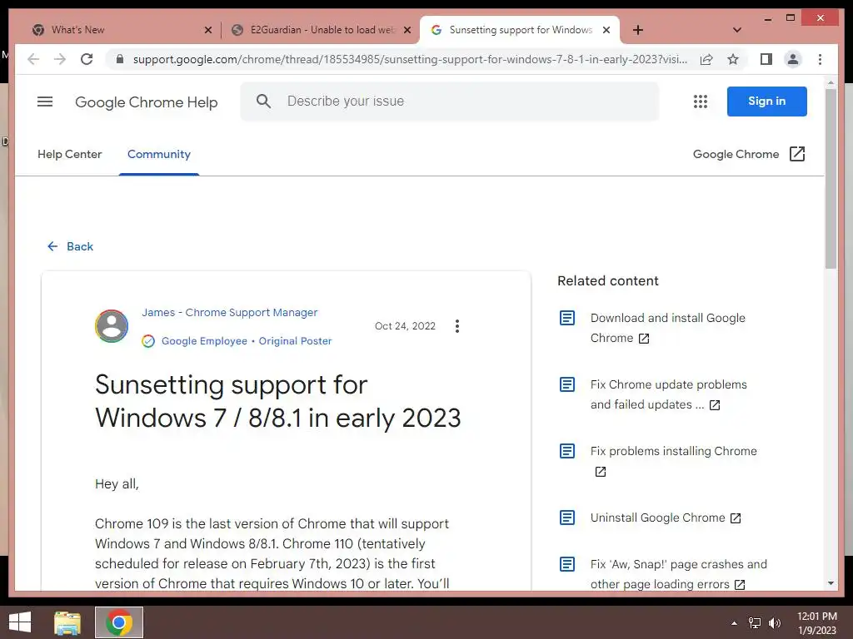The height and width of the screenshot is (639, 853).
Task: Open the Google apps grid
Action: [x=701, y=102]
